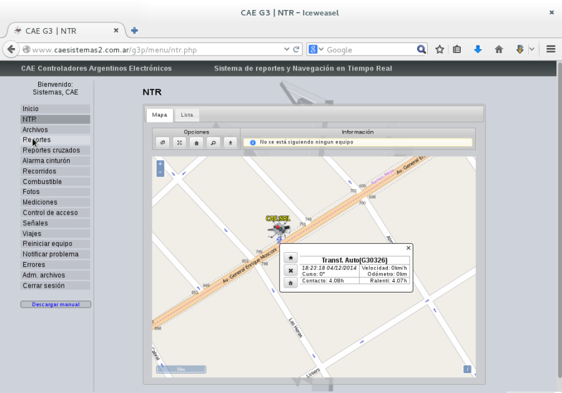Select the Mapa tab
562x393 pixels.
click(159, 115)
